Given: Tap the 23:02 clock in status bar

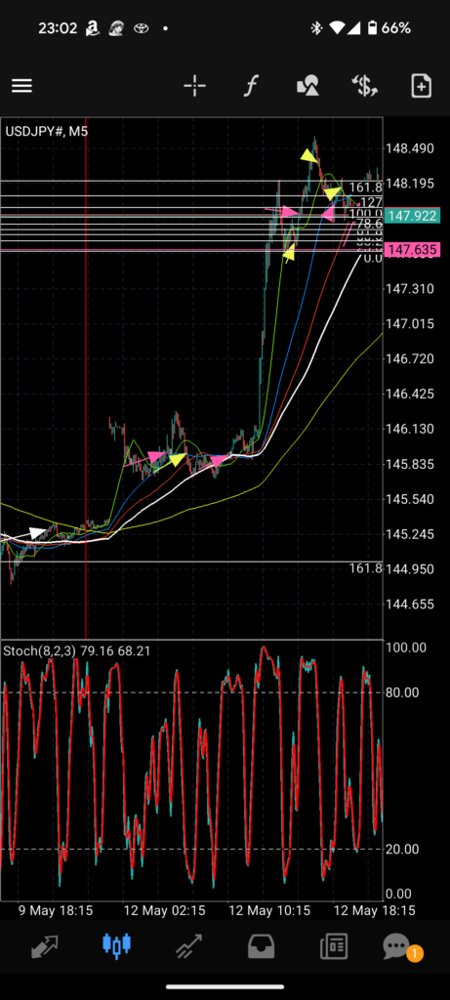Looking at the screenshot, I should (58, 28).
